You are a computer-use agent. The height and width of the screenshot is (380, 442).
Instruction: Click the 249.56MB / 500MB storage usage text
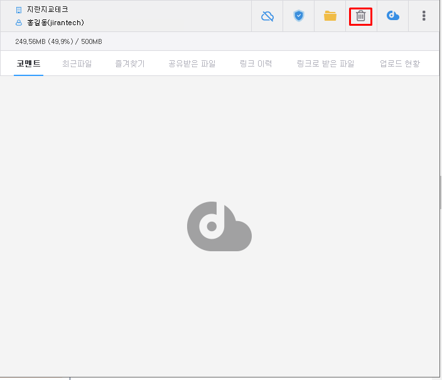point(58,41)
